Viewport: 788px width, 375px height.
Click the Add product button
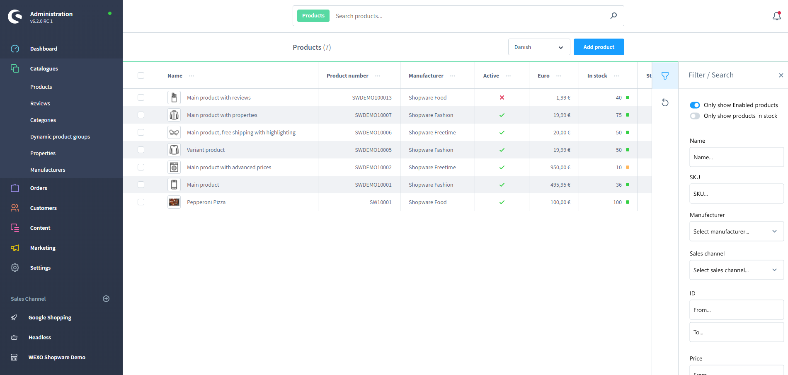coord(599,47)
